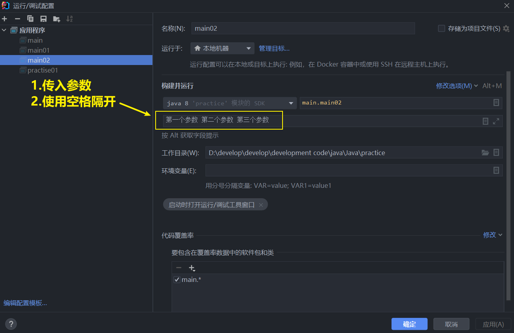
Task: Uncheck the main.* coverage entry
Action: 177,280
